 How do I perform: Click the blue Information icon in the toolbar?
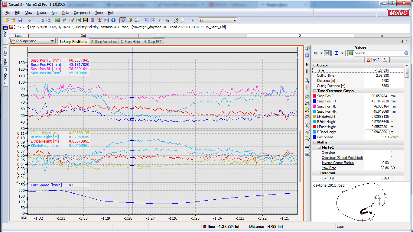(x=113, y=20)
